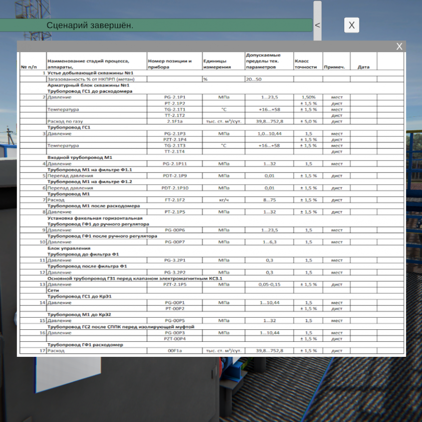The width and height of the screenshot is (422, 422).
Task: Click instrument tag PT-2.1P5
Action: click(175, 212)
